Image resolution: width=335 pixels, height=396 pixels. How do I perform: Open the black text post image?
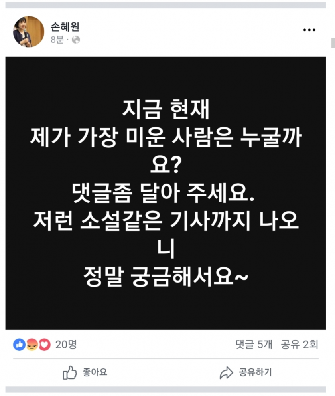coord(166,193)
